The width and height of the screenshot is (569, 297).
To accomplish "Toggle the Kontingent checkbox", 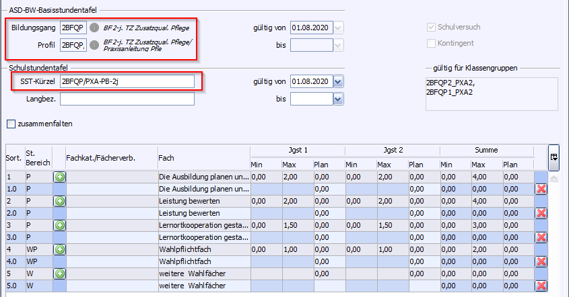I will [x=432, y=43].
